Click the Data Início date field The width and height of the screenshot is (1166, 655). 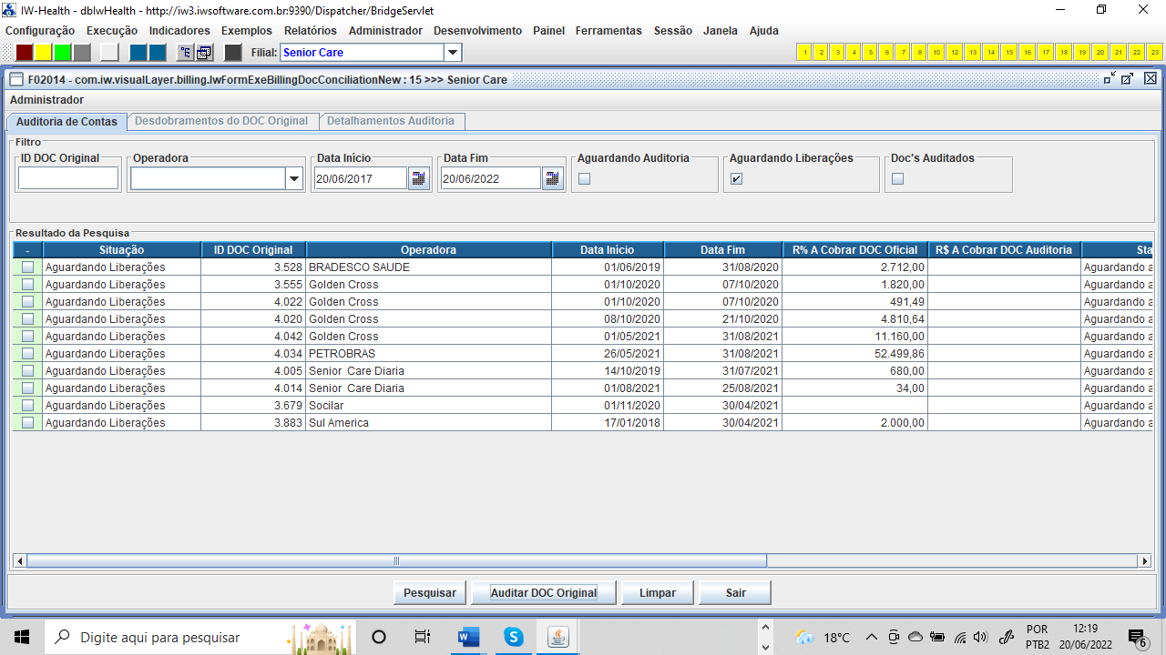click(360, 178)
